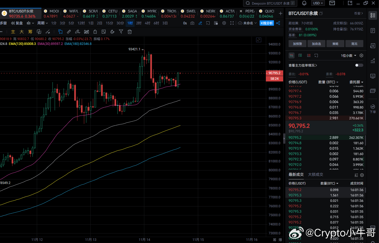The image size is (379, 243).
Task: Expand the 周期 period dropdown
Action: click(43, 23)
